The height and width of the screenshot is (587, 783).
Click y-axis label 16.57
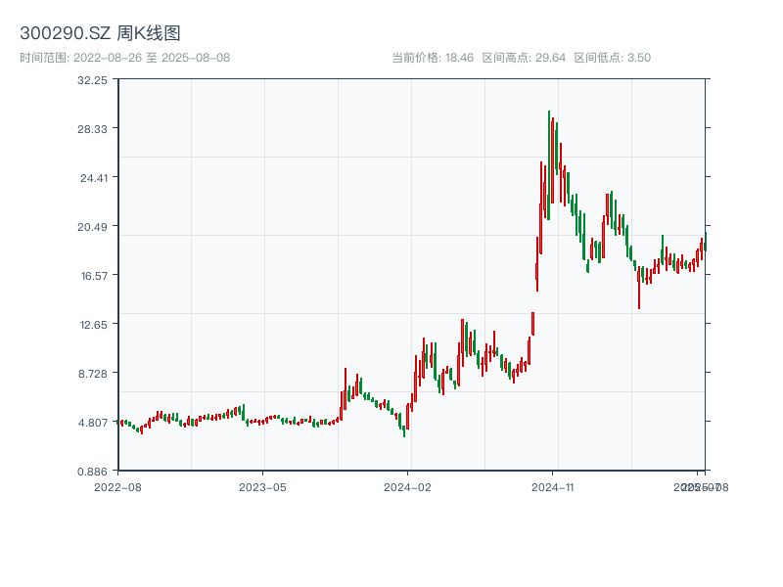pos(94,276)
